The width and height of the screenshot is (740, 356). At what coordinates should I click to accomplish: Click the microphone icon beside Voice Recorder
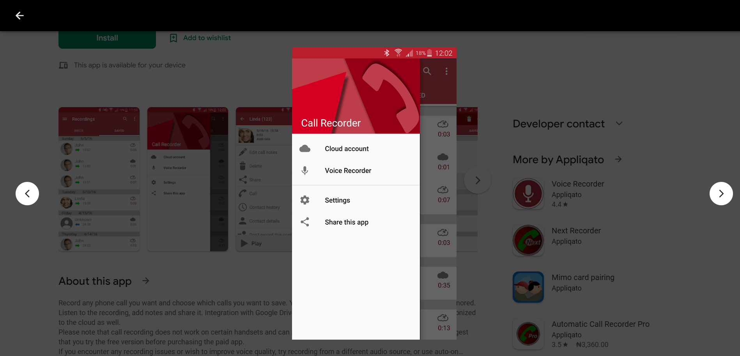(x=305, y=171)
